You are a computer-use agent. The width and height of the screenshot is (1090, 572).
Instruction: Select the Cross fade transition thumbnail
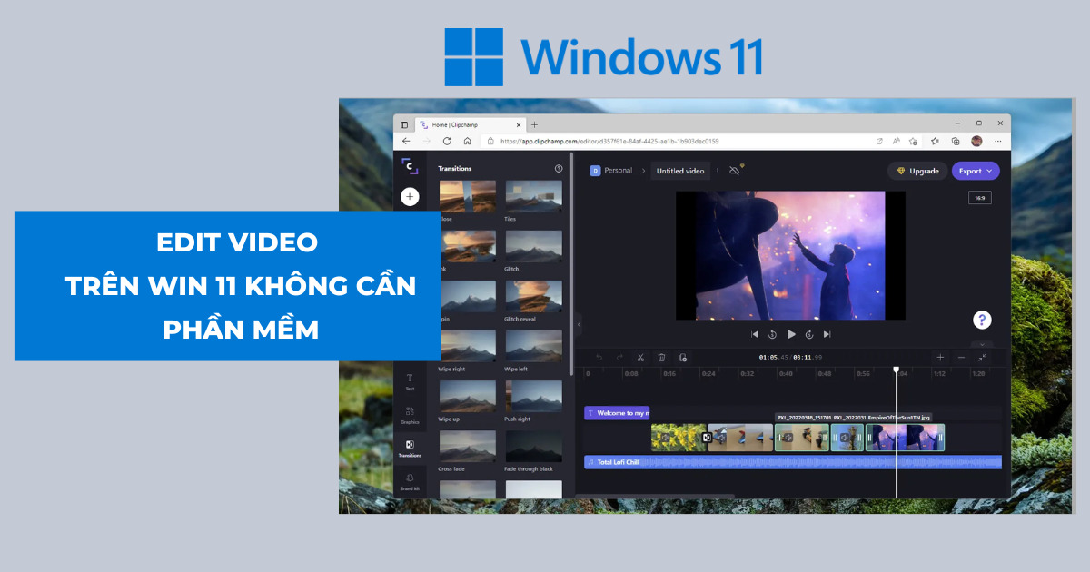(x=467, y=446)
